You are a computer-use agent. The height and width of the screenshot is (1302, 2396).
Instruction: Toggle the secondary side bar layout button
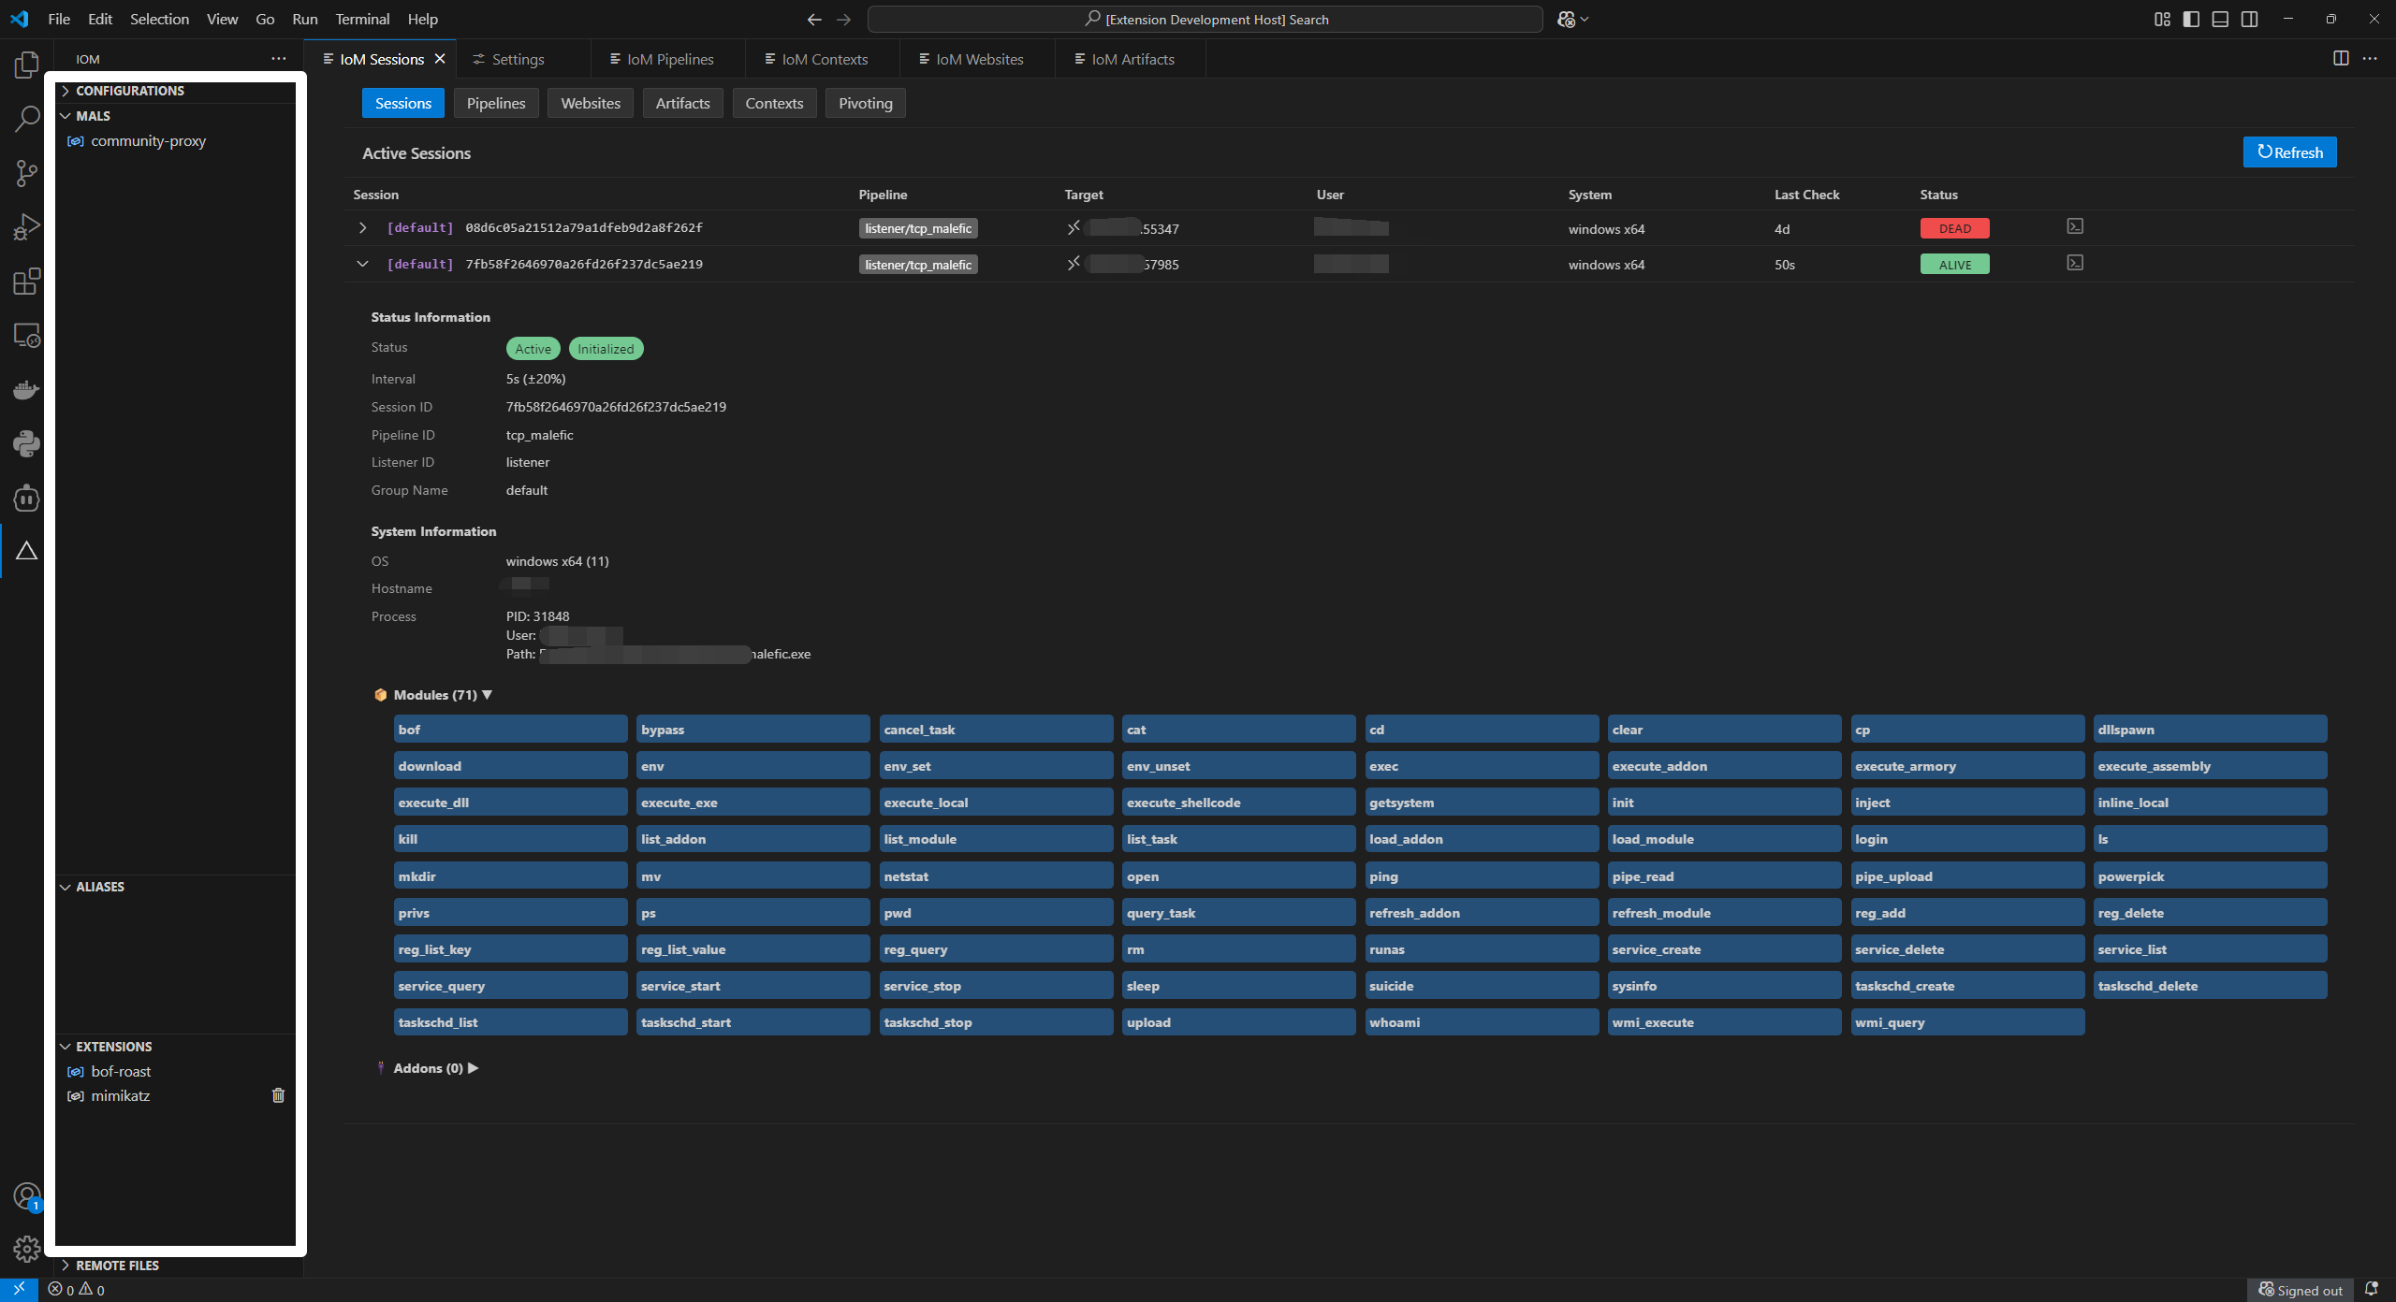pyautogui.click(x=2249, y=19)
